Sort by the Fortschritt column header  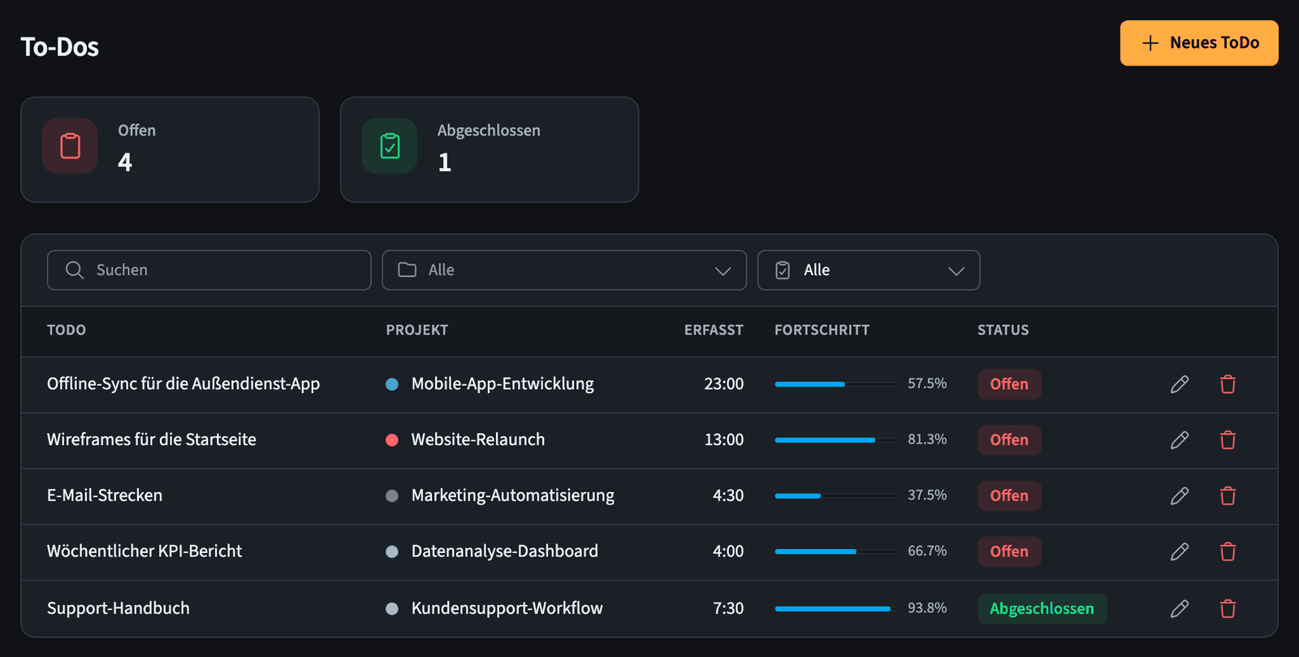click(822, 330)
